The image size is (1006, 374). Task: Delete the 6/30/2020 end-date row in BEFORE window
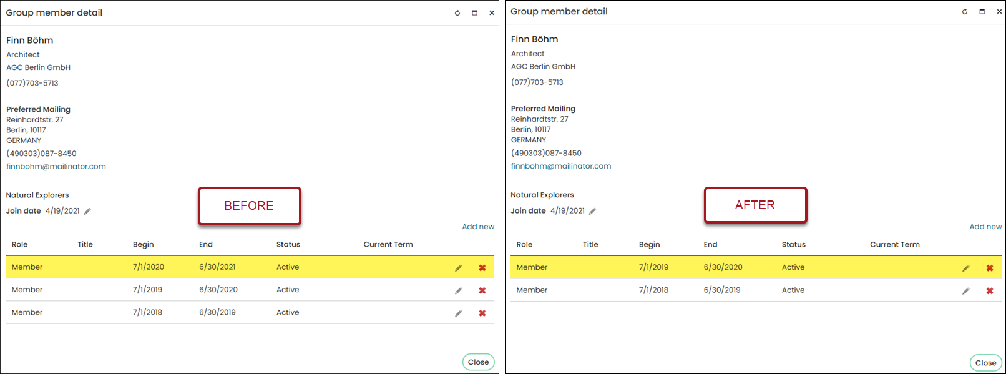482,290
